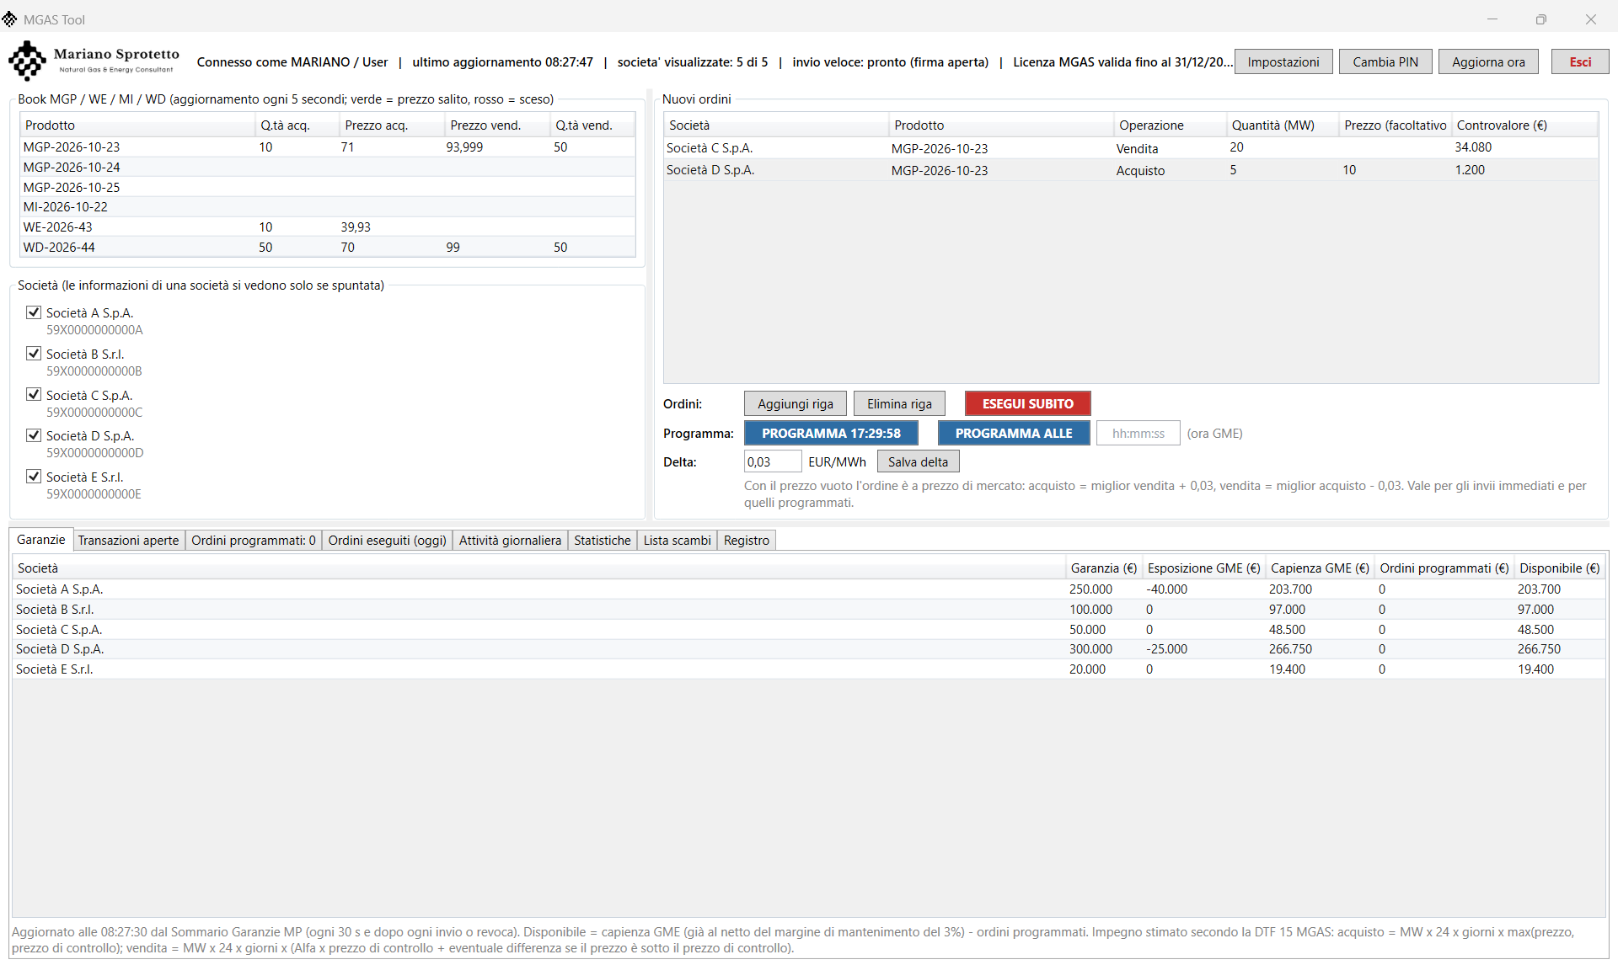This screenshot has width=1618, height=965.
Task: Click the Elimina riga button
Action: [x=899, y=403]
